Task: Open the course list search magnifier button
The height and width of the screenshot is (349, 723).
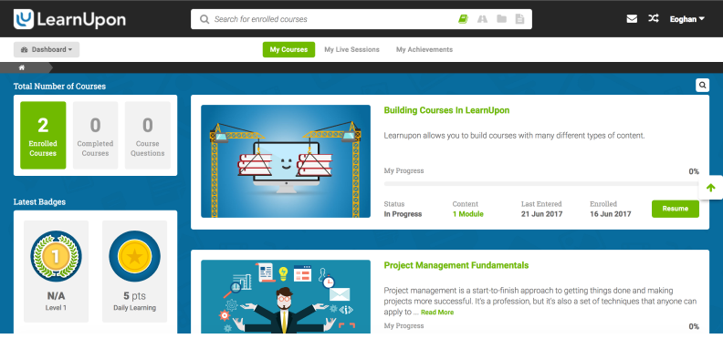Action: coord(702,85)
